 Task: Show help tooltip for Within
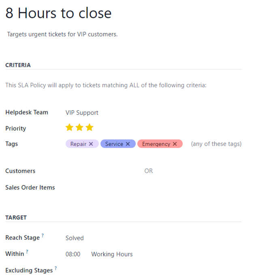[x=27, y=252]
